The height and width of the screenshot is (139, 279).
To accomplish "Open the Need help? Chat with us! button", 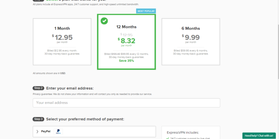I will pyautogui.click(x=259, y=136).
